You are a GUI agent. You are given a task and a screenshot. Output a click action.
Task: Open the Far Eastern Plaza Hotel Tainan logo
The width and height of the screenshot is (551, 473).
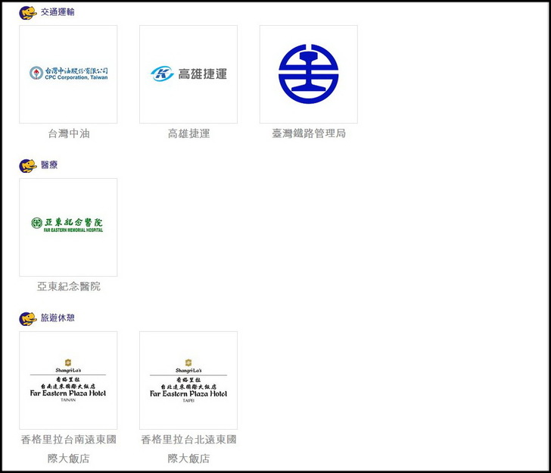[x=68, y=381]
